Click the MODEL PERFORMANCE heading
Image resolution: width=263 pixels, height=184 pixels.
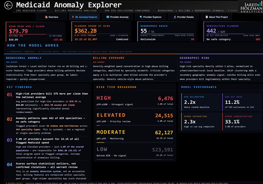(x=199, y=87)
